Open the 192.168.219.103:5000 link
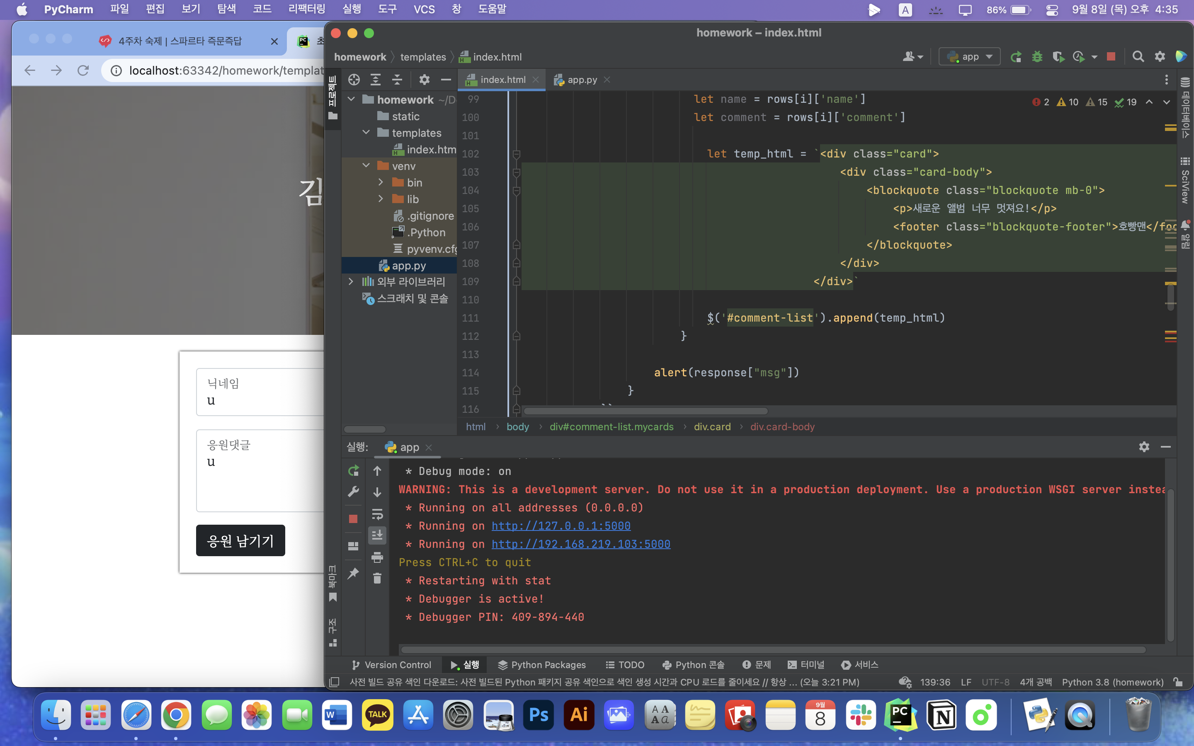Image resolution: width=1194 pixels, height=746 pixels. (x=581, y=544)
